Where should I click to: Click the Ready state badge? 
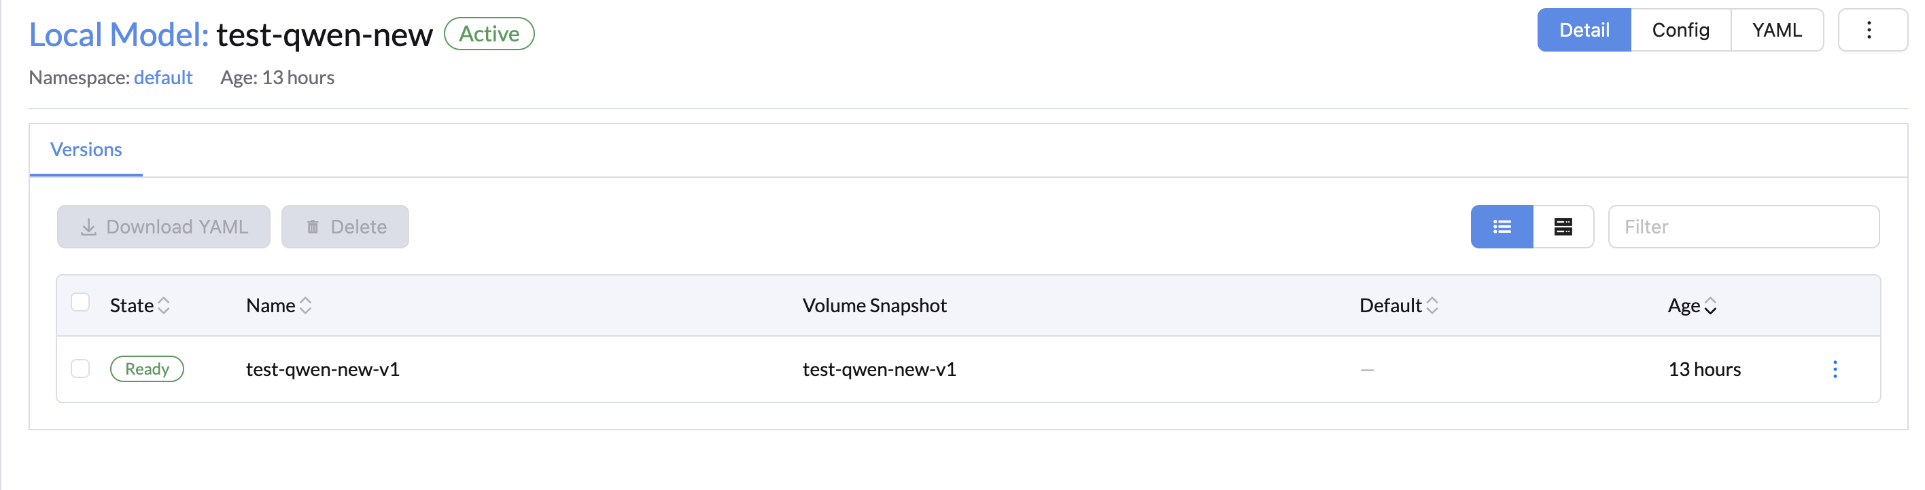pyautogui.click(x=148, y=369)
